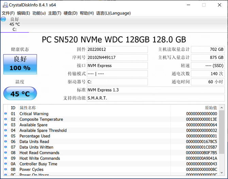Click the CrystalDiskInfo app icon in title bar

click(4, 4)
